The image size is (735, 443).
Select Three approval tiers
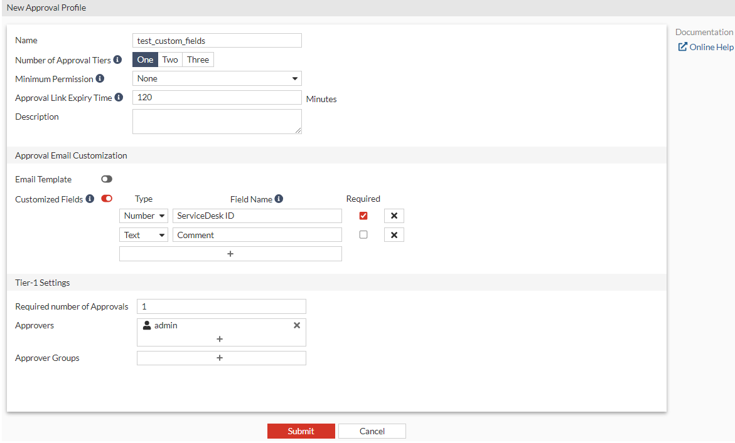[x=198, y=60]
